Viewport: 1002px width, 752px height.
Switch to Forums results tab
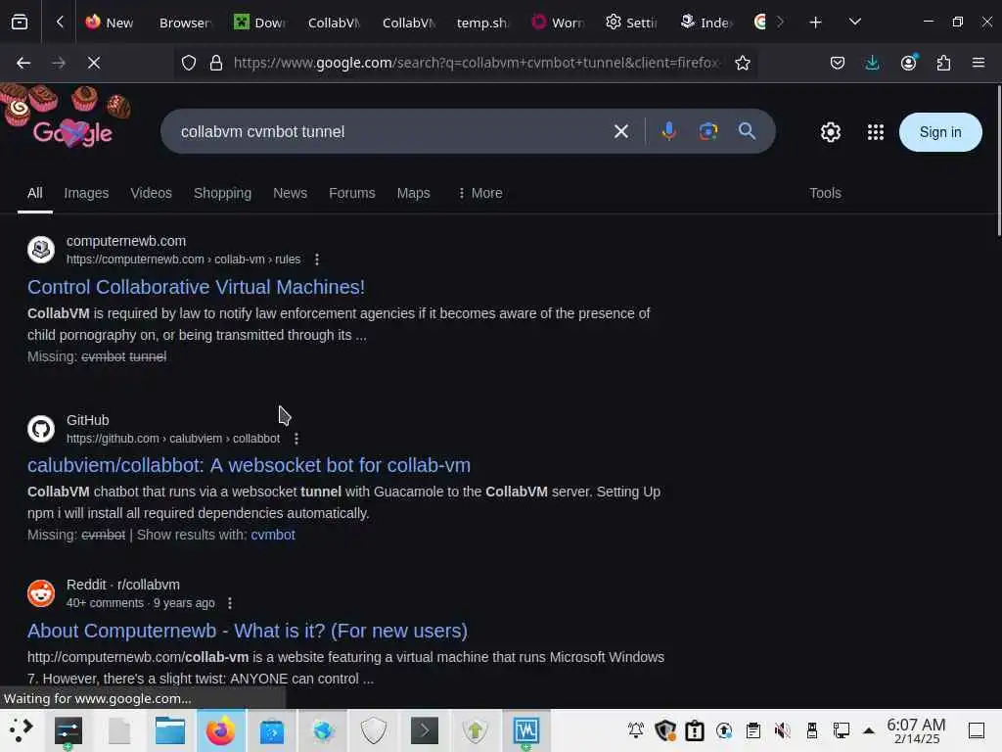(x=352, y=193)
